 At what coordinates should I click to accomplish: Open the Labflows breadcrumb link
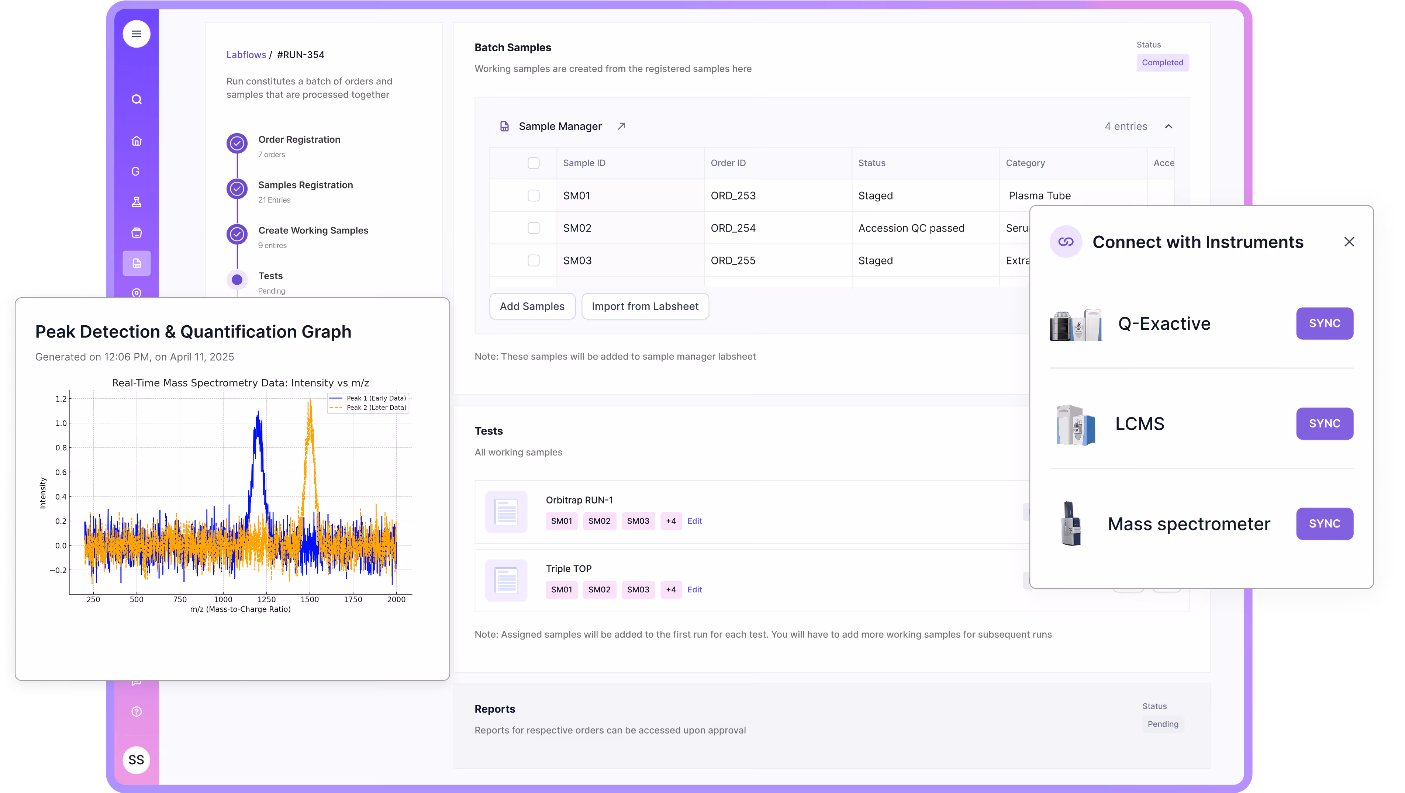click(x=246, y=55)
